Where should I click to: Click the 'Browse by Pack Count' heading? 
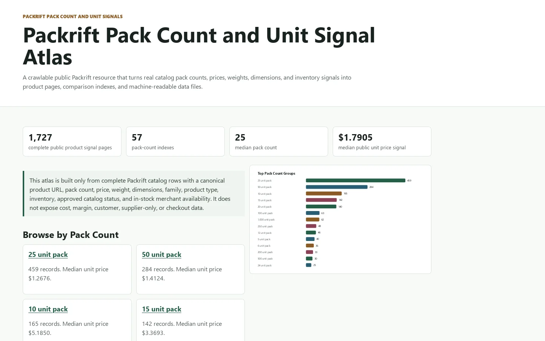(x=71, y=235)
